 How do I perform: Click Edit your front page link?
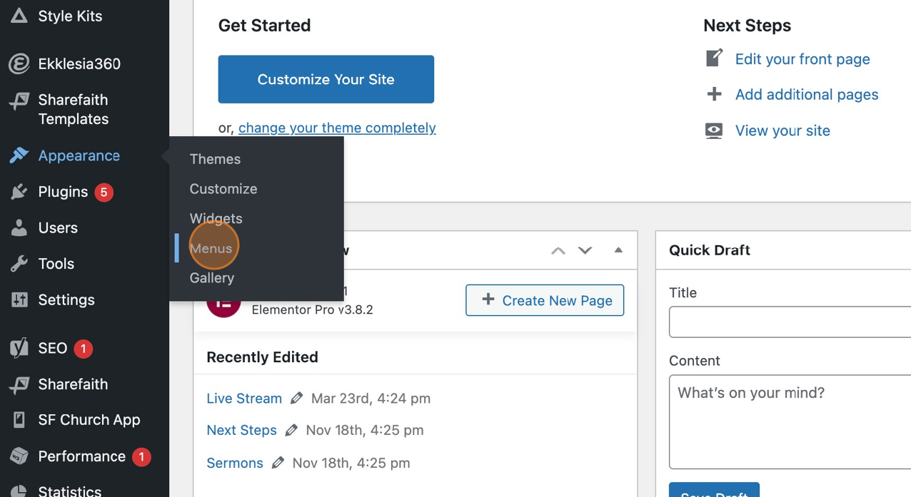pos(802,59)
